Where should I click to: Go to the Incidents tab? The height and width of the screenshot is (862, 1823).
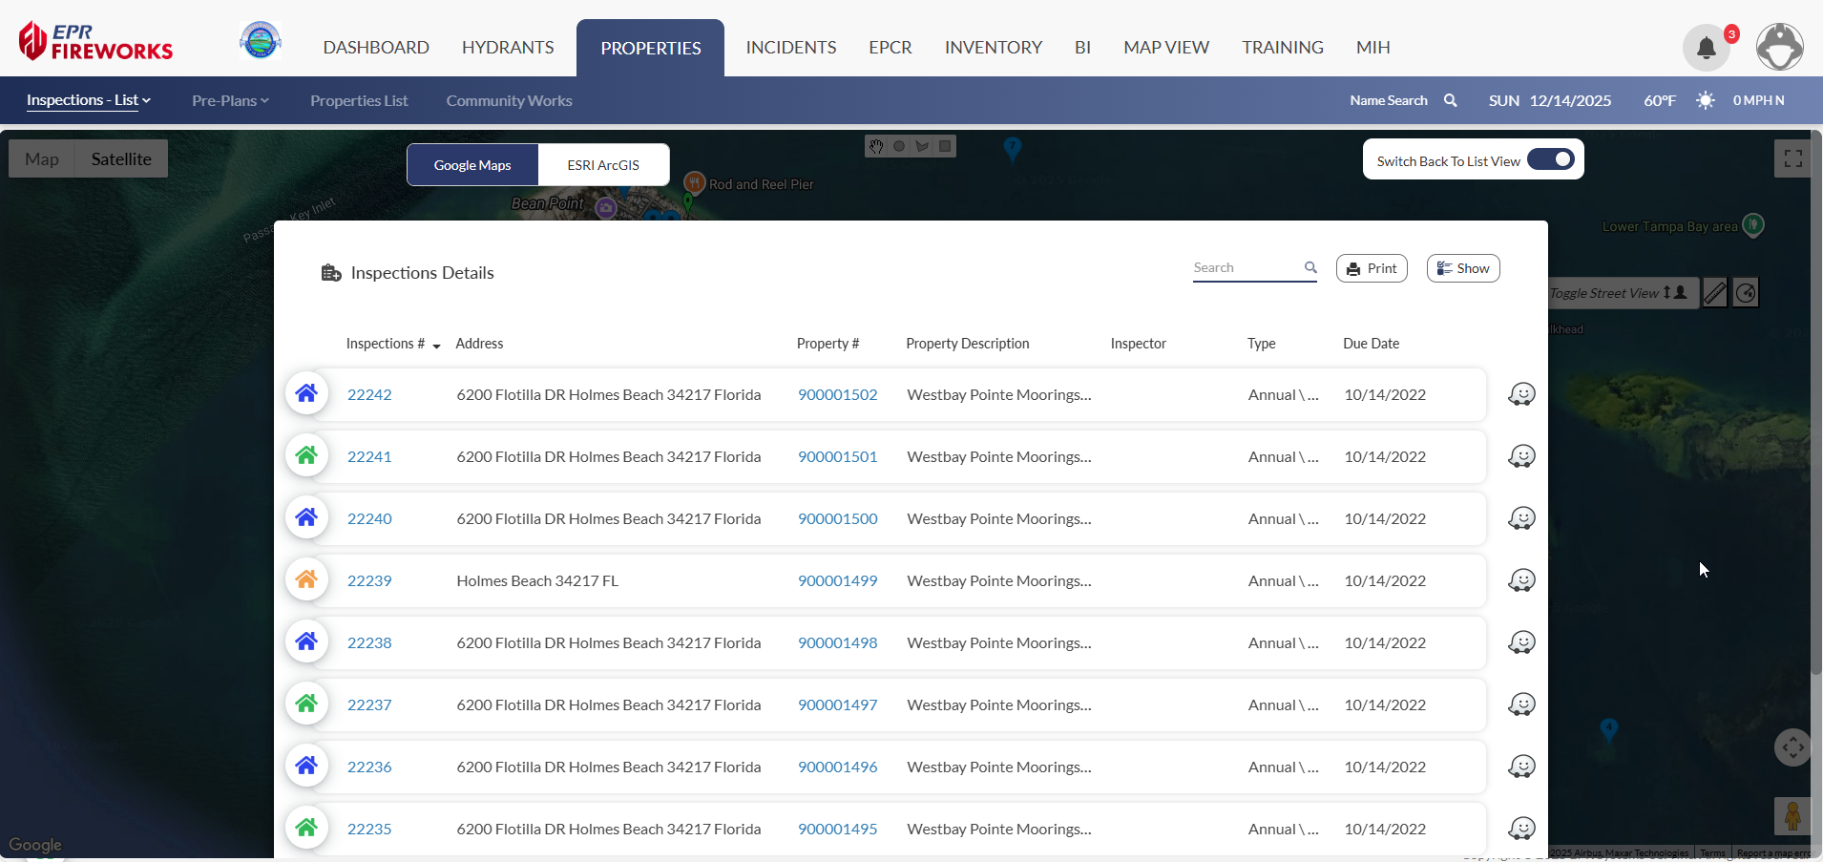[x=790, y=48]
